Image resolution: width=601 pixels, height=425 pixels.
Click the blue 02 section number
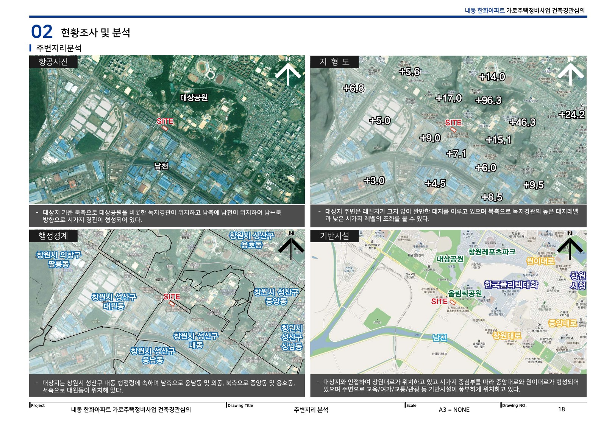[x=42, y=32]
